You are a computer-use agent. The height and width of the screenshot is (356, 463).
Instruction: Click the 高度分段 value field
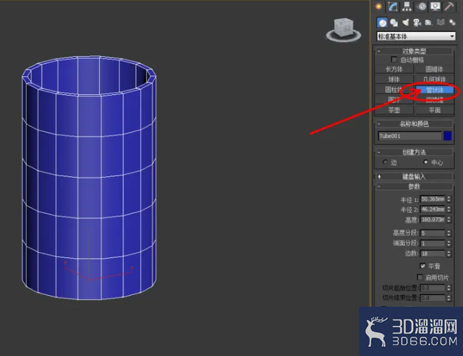433,233
